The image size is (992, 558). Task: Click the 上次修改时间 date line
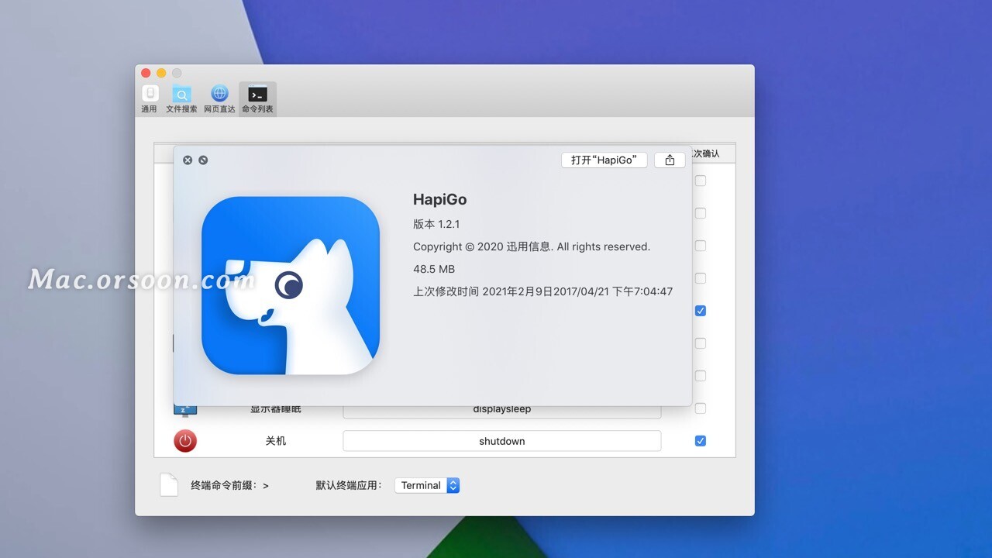coord(542,291)
